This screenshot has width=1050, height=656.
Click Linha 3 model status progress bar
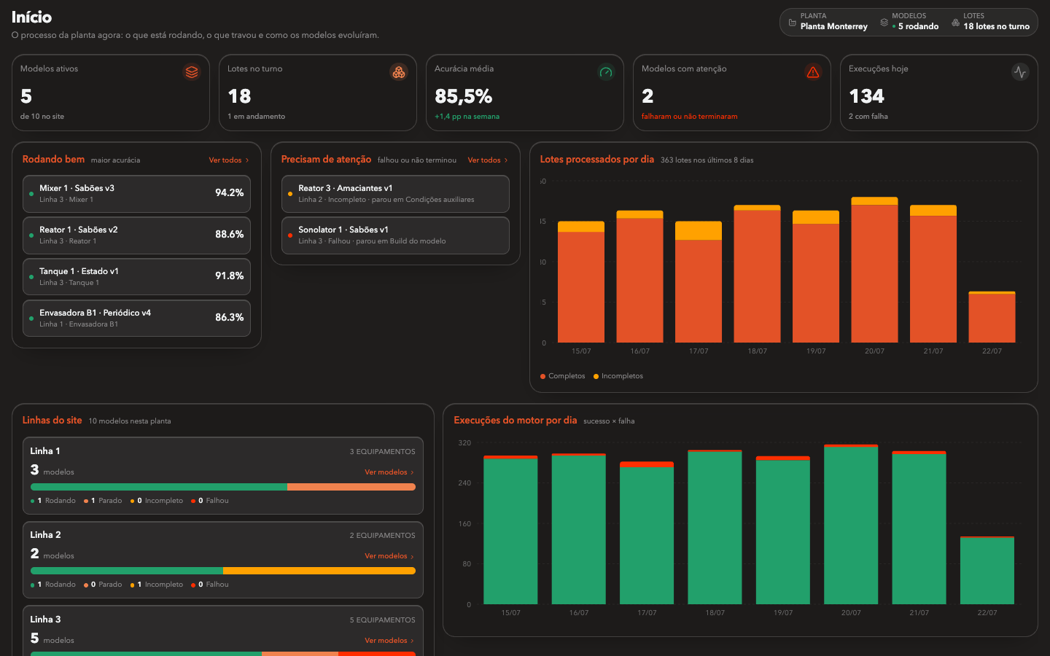(x=223, y=654)
